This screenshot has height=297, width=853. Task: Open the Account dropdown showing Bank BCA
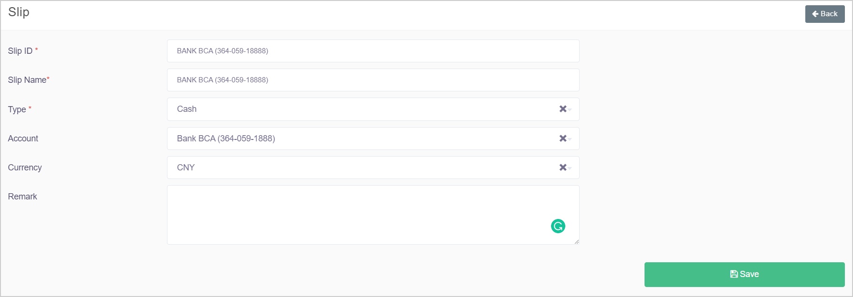(x=363, y=139)
